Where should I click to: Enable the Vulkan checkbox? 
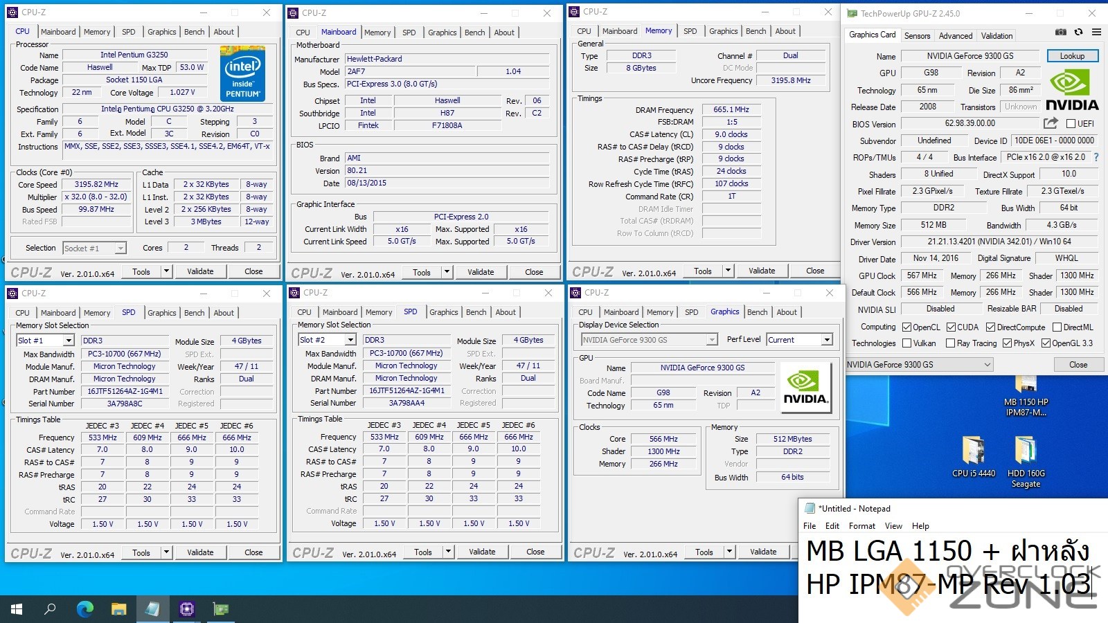tap(907, 343)
